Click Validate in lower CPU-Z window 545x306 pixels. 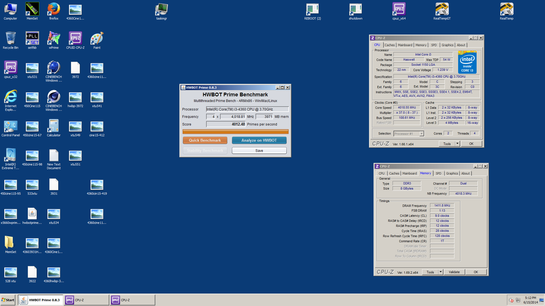tap(454, 272)
